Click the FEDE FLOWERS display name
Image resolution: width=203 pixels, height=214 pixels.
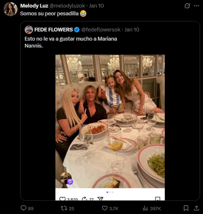(x=53, y=30)
